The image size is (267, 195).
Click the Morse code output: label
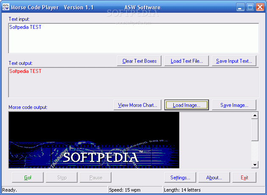[x=28, y=107]
